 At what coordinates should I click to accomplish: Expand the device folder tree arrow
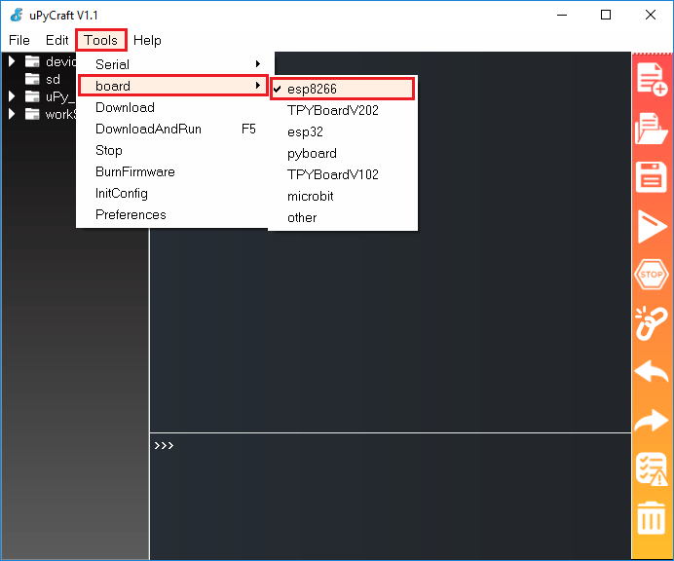[12, 61]
